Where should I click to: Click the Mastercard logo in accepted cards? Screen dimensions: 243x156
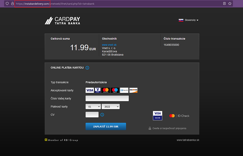(x=106, y=90)
